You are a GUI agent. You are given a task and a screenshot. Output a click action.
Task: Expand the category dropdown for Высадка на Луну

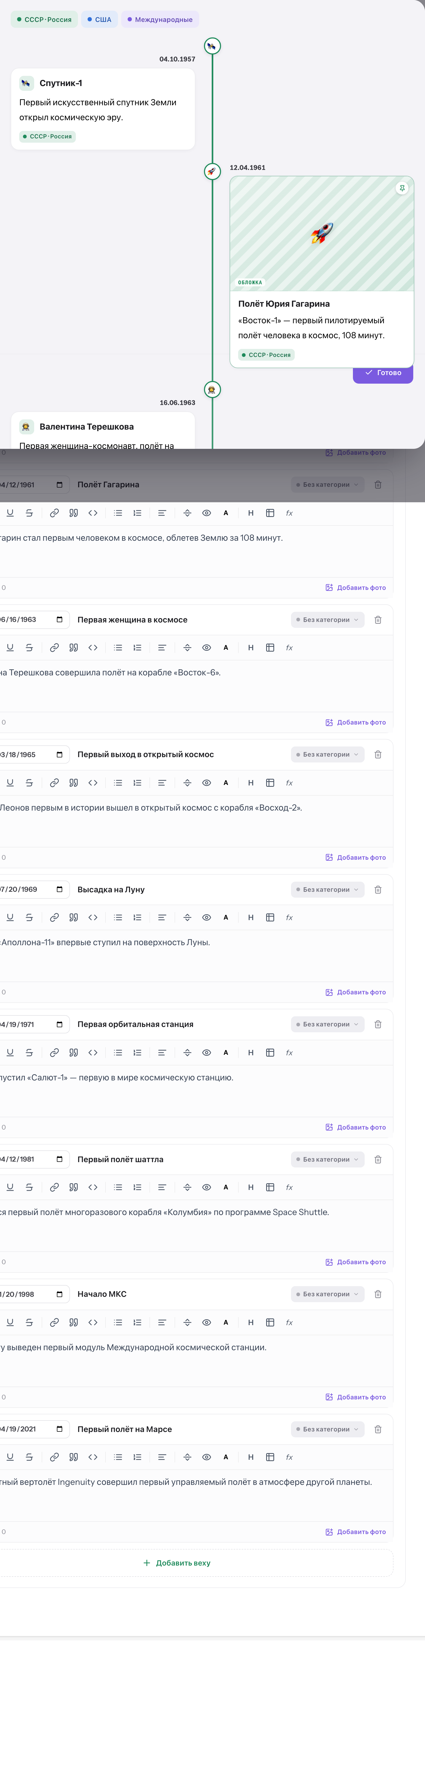point(327,890)
